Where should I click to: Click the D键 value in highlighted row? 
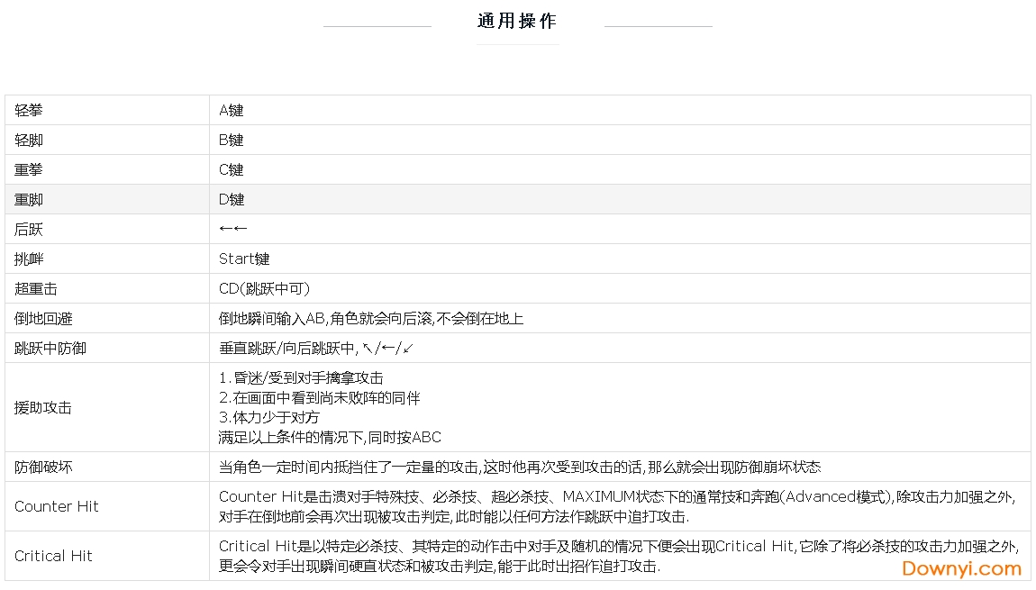232,200
